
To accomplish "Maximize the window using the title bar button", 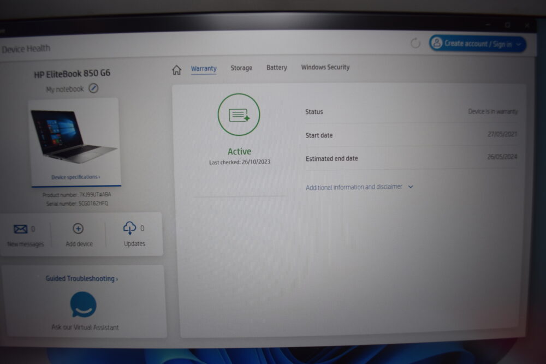I will click(x=508, y=25).
